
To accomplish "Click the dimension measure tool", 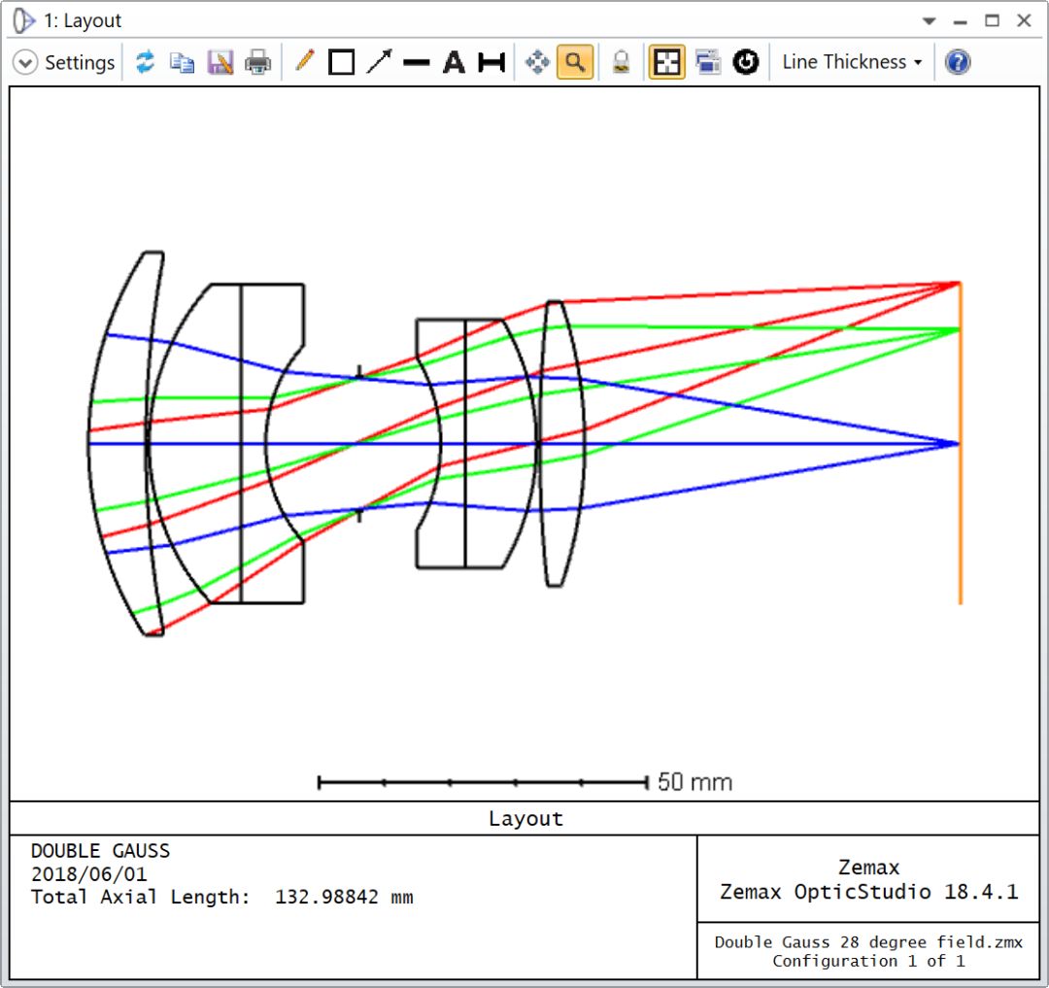I will 492,62.
